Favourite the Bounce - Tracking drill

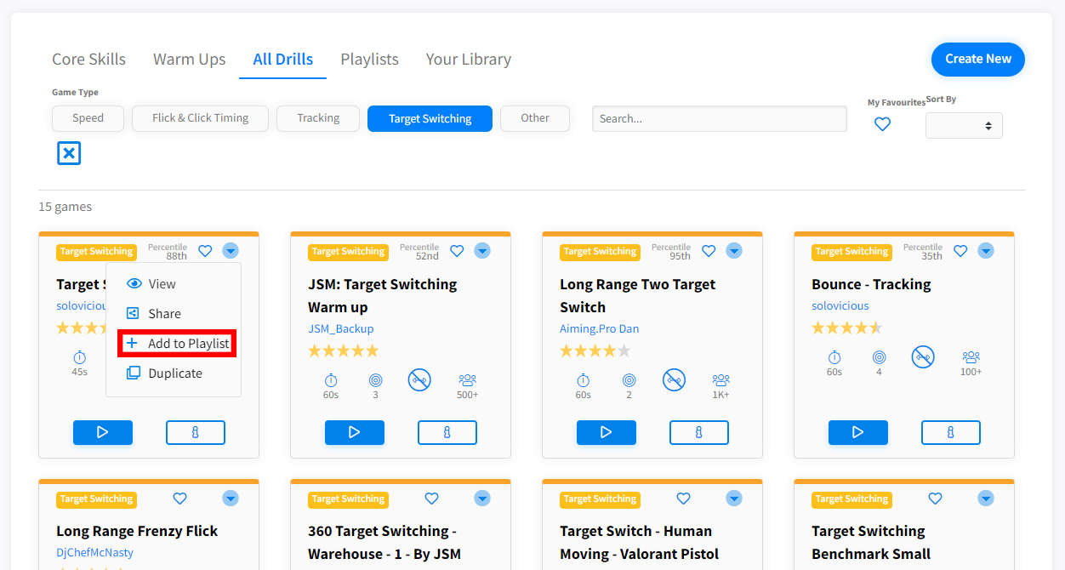coord(960,251)
